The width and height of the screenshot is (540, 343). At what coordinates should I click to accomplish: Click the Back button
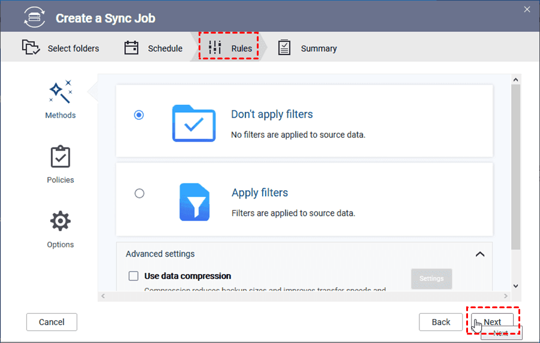[x=441, y=322]
